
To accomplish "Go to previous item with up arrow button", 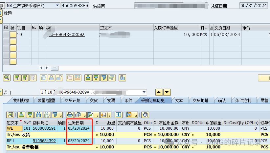I will [159, 92].
